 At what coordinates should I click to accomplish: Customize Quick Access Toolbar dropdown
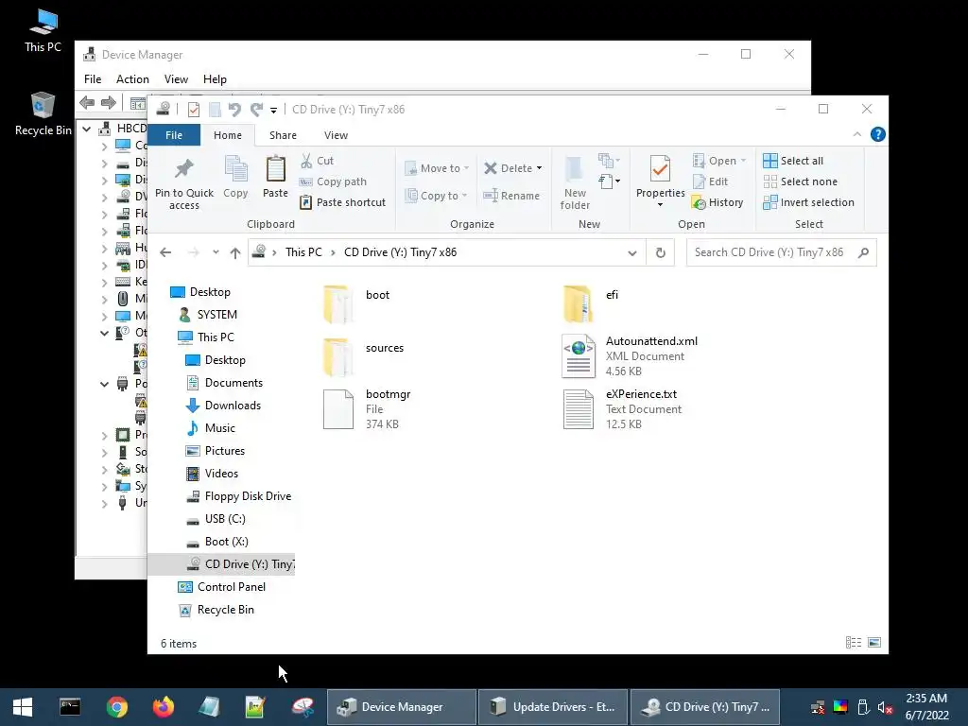pyautogui.click(x=273, y=111)
